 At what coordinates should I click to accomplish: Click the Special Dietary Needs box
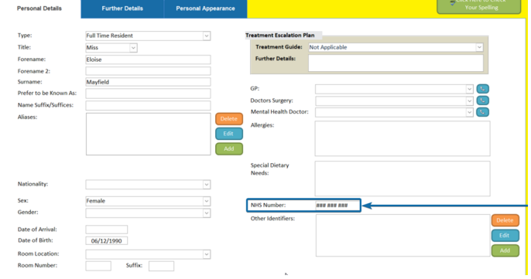point(403,179)
